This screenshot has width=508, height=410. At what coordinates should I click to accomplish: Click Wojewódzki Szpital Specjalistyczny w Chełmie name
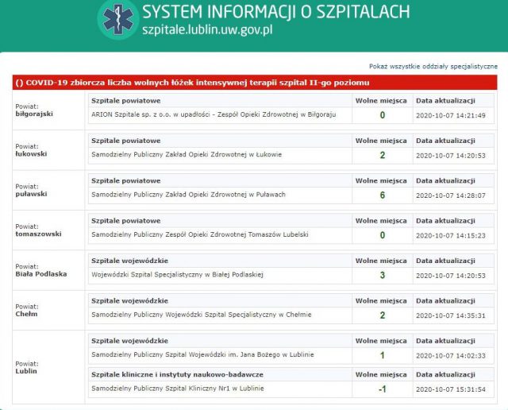click(x=201, y=315)
